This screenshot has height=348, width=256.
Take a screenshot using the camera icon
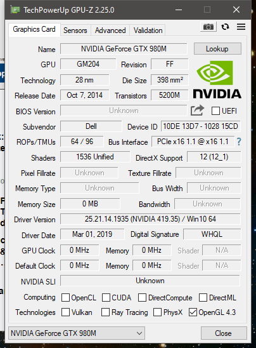[x=208, y=27]
